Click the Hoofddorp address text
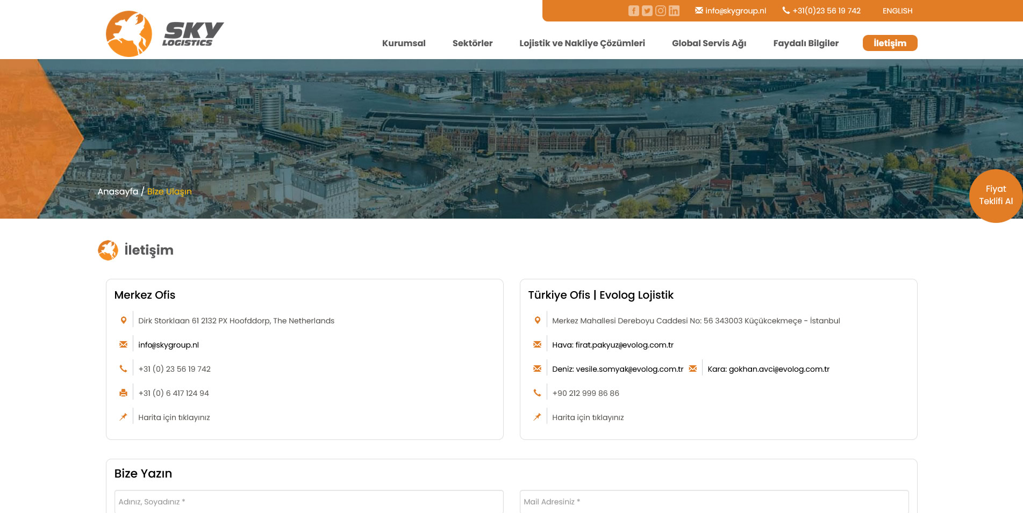1023x513 pixels. (236, 321)
